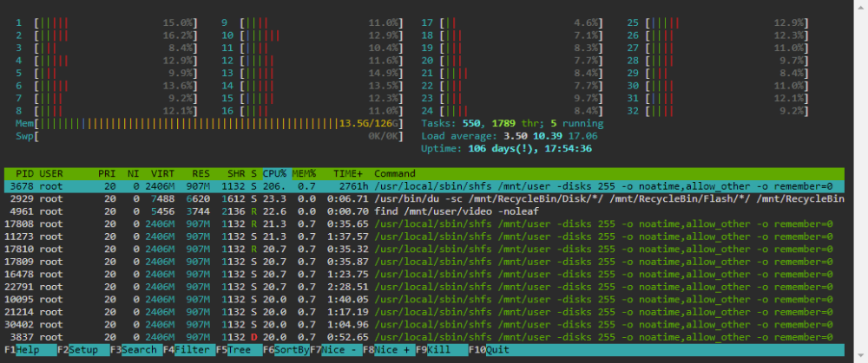
Task: Click the Tasks count line
Action: pos(513,123)
